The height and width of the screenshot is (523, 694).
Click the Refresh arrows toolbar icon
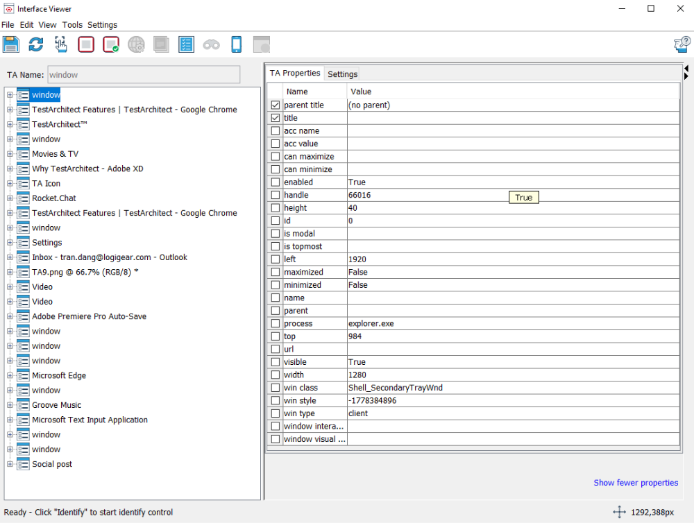click(36, 44)
